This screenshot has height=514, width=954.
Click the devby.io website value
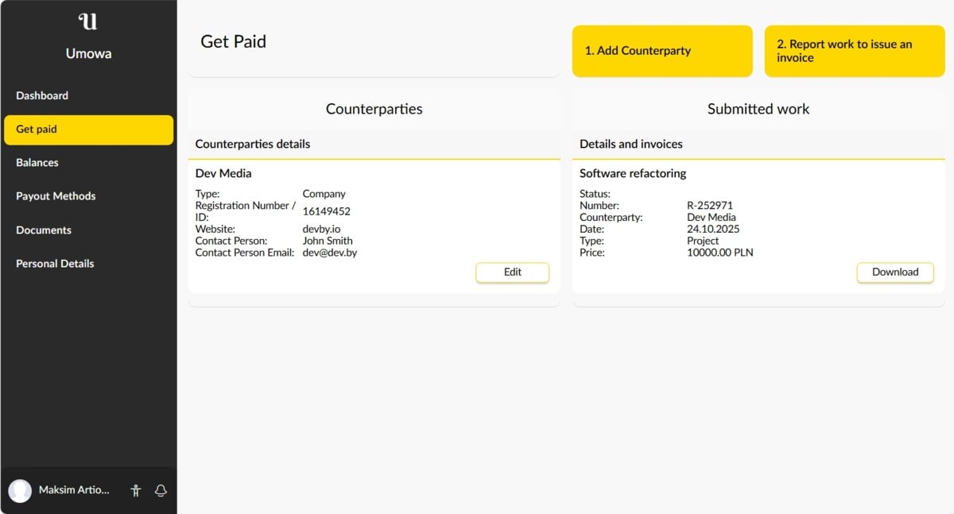321,229
